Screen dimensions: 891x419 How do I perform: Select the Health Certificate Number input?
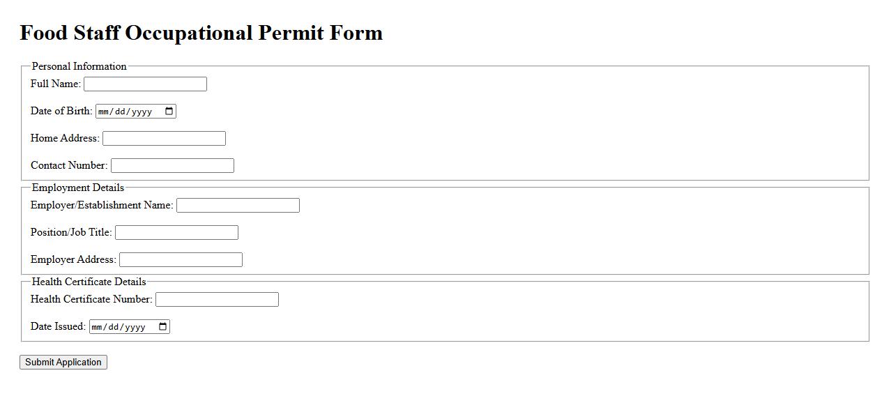217,300
